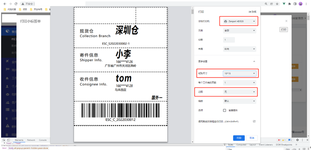Click the blue 打印 button in print dialog
The height and width of the screenshot is (150, 311).
pyautogui.click(x=239, y=138)
